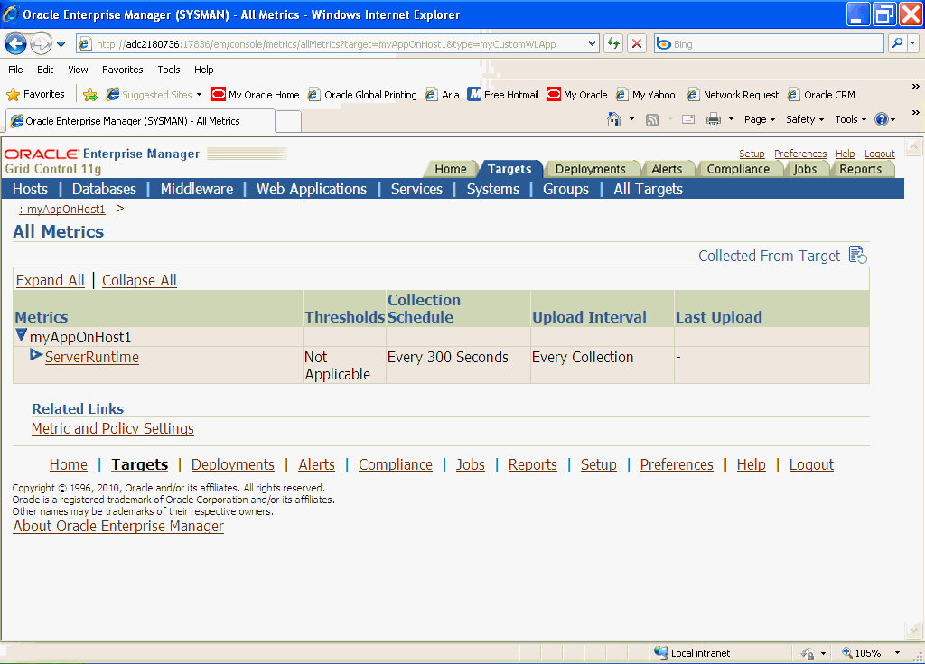925x664 pixels.
Task: Switch to the Reports tab
Action: click(861, 169)
